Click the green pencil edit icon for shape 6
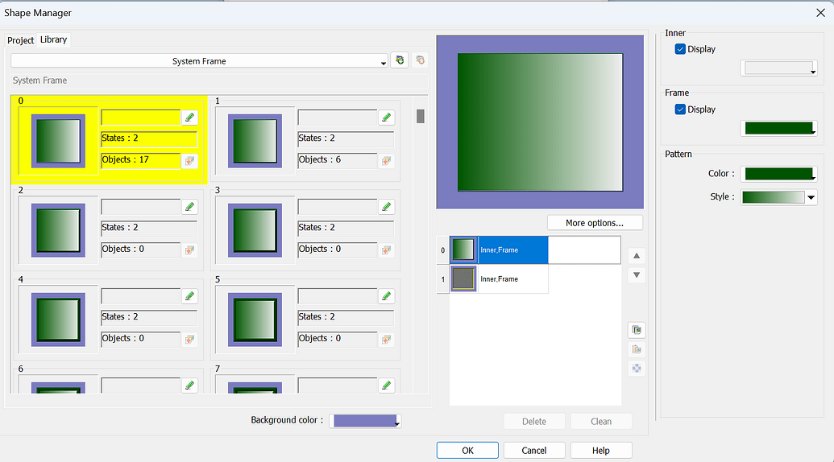The width and height of the screenshot is (834, 462). pos(190,385)
